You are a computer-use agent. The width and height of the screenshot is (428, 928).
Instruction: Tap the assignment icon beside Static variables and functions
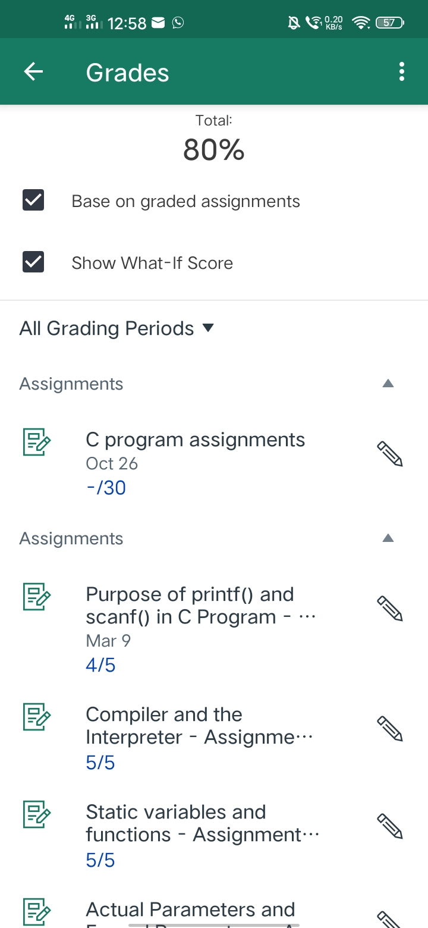(37, 814)
